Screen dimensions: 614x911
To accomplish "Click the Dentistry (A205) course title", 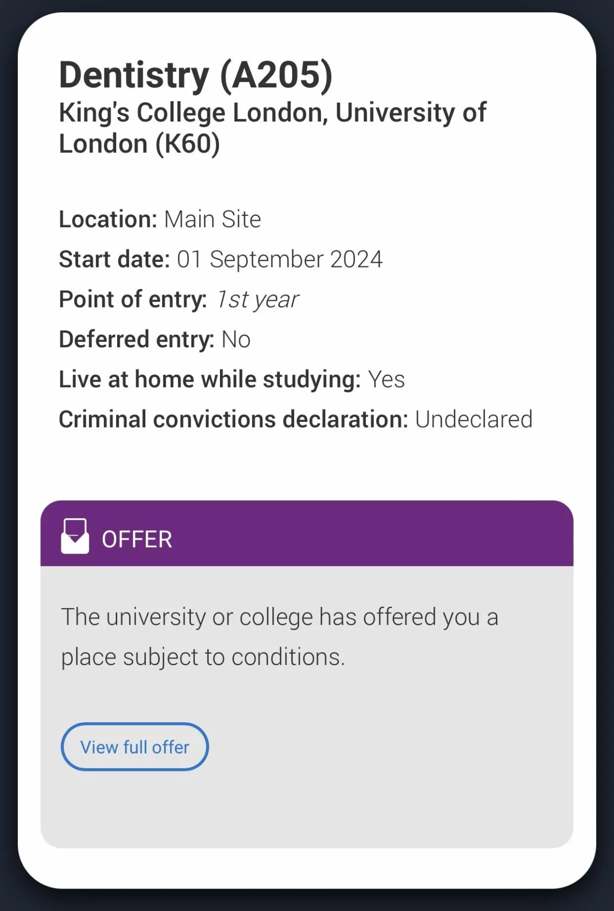I will point(196,76).
